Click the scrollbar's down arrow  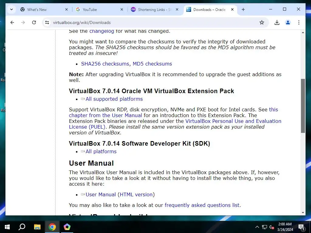click(303, 213)
